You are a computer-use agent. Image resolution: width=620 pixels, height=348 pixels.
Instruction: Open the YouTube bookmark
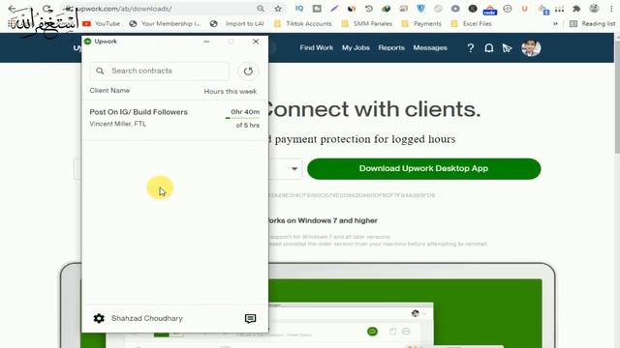coord(101,23)
